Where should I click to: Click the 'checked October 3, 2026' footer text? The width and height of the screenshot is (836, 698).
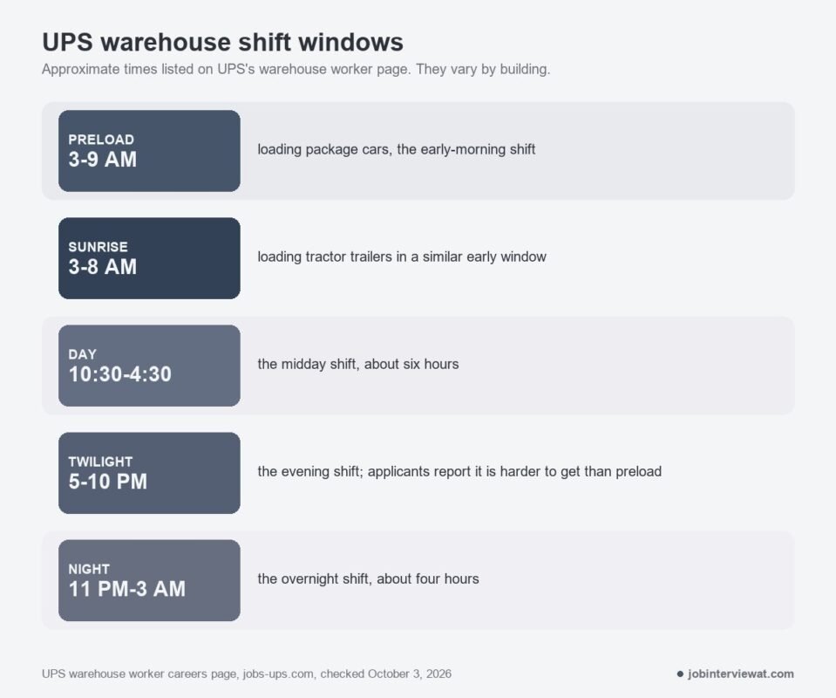click(x=385, y=674)
